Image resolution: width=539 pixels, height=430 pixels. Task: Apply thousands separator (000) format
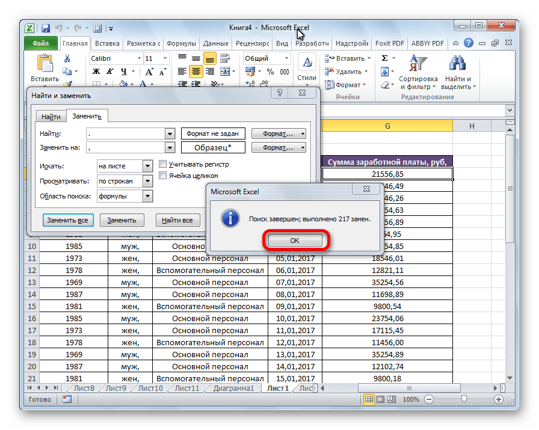[x=285, y=72]
